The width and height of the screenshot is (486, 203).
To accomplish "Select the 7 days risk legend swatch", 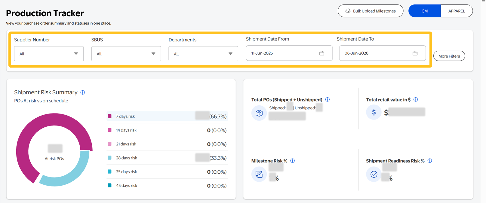I will point(110,116).
